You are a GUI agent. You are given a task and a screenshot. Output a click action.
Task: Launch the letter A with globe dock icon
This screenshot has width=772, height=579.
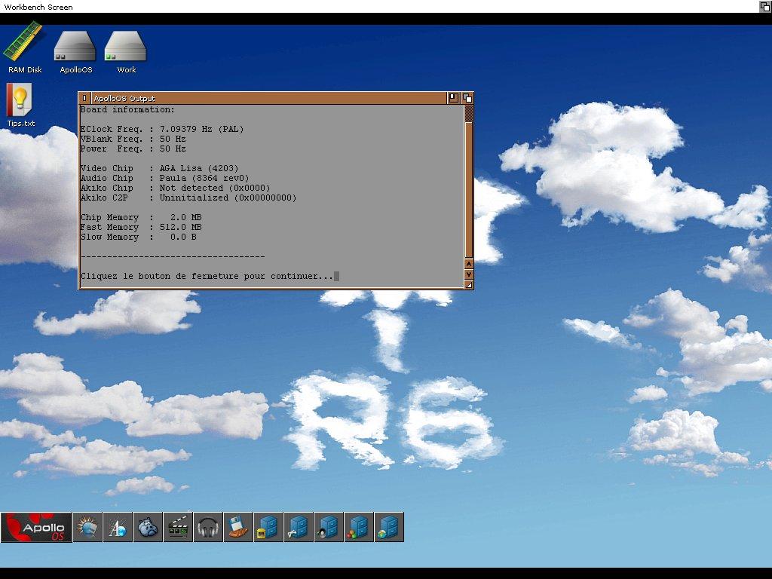coord(118,527)
